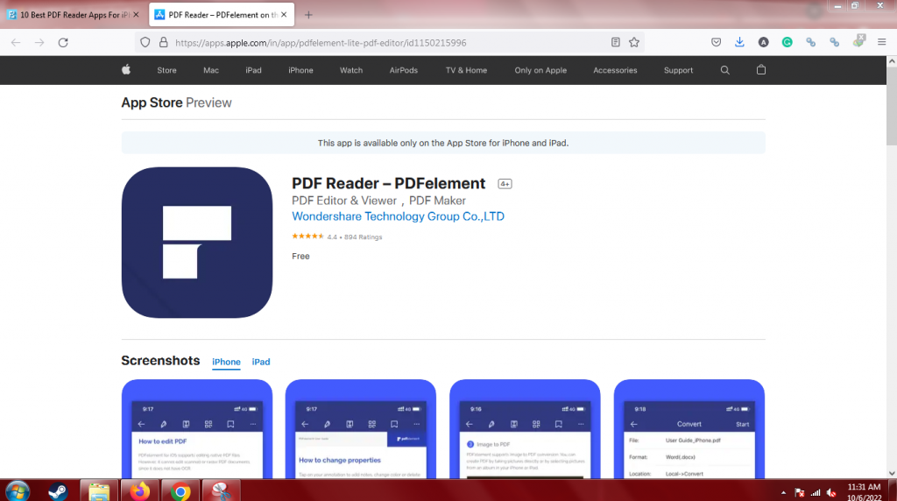
Task: Open the Store menu item
Action: pyautogui.click(x=167, y=70)
